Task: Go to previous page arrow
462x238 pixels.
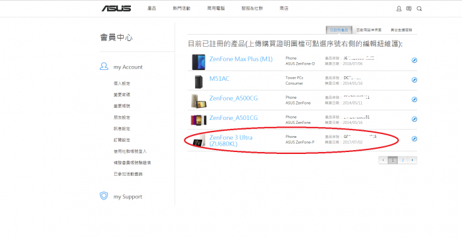Action: [x=383, y=160]
